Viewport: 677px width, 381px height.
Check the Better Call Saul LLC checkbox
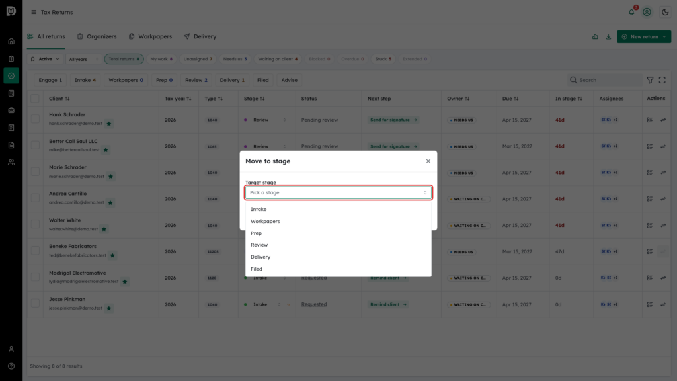pos(35,145)
